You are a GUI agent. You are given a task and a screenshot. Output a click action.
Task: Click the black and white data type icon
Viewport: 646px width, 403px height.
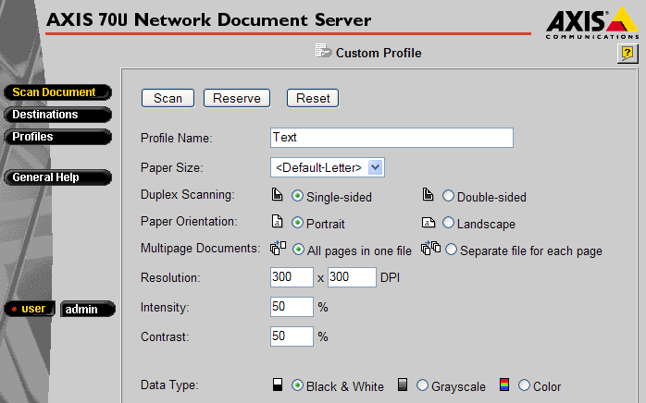278,385
